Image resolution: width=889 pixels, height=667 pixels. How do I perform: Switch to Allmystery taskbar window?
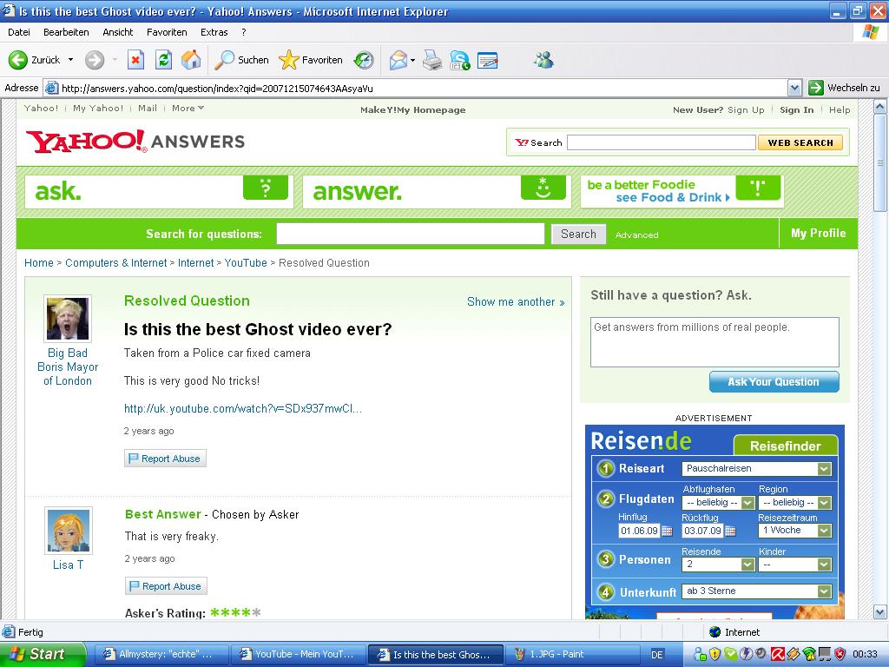pos(161,655)
